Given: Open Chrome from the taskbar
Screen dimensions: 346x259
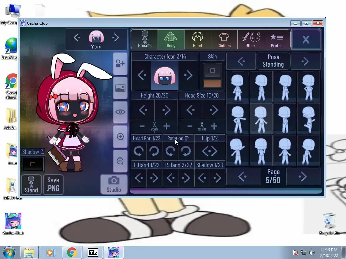Looking at the screenshot, I should coord(72,252).
